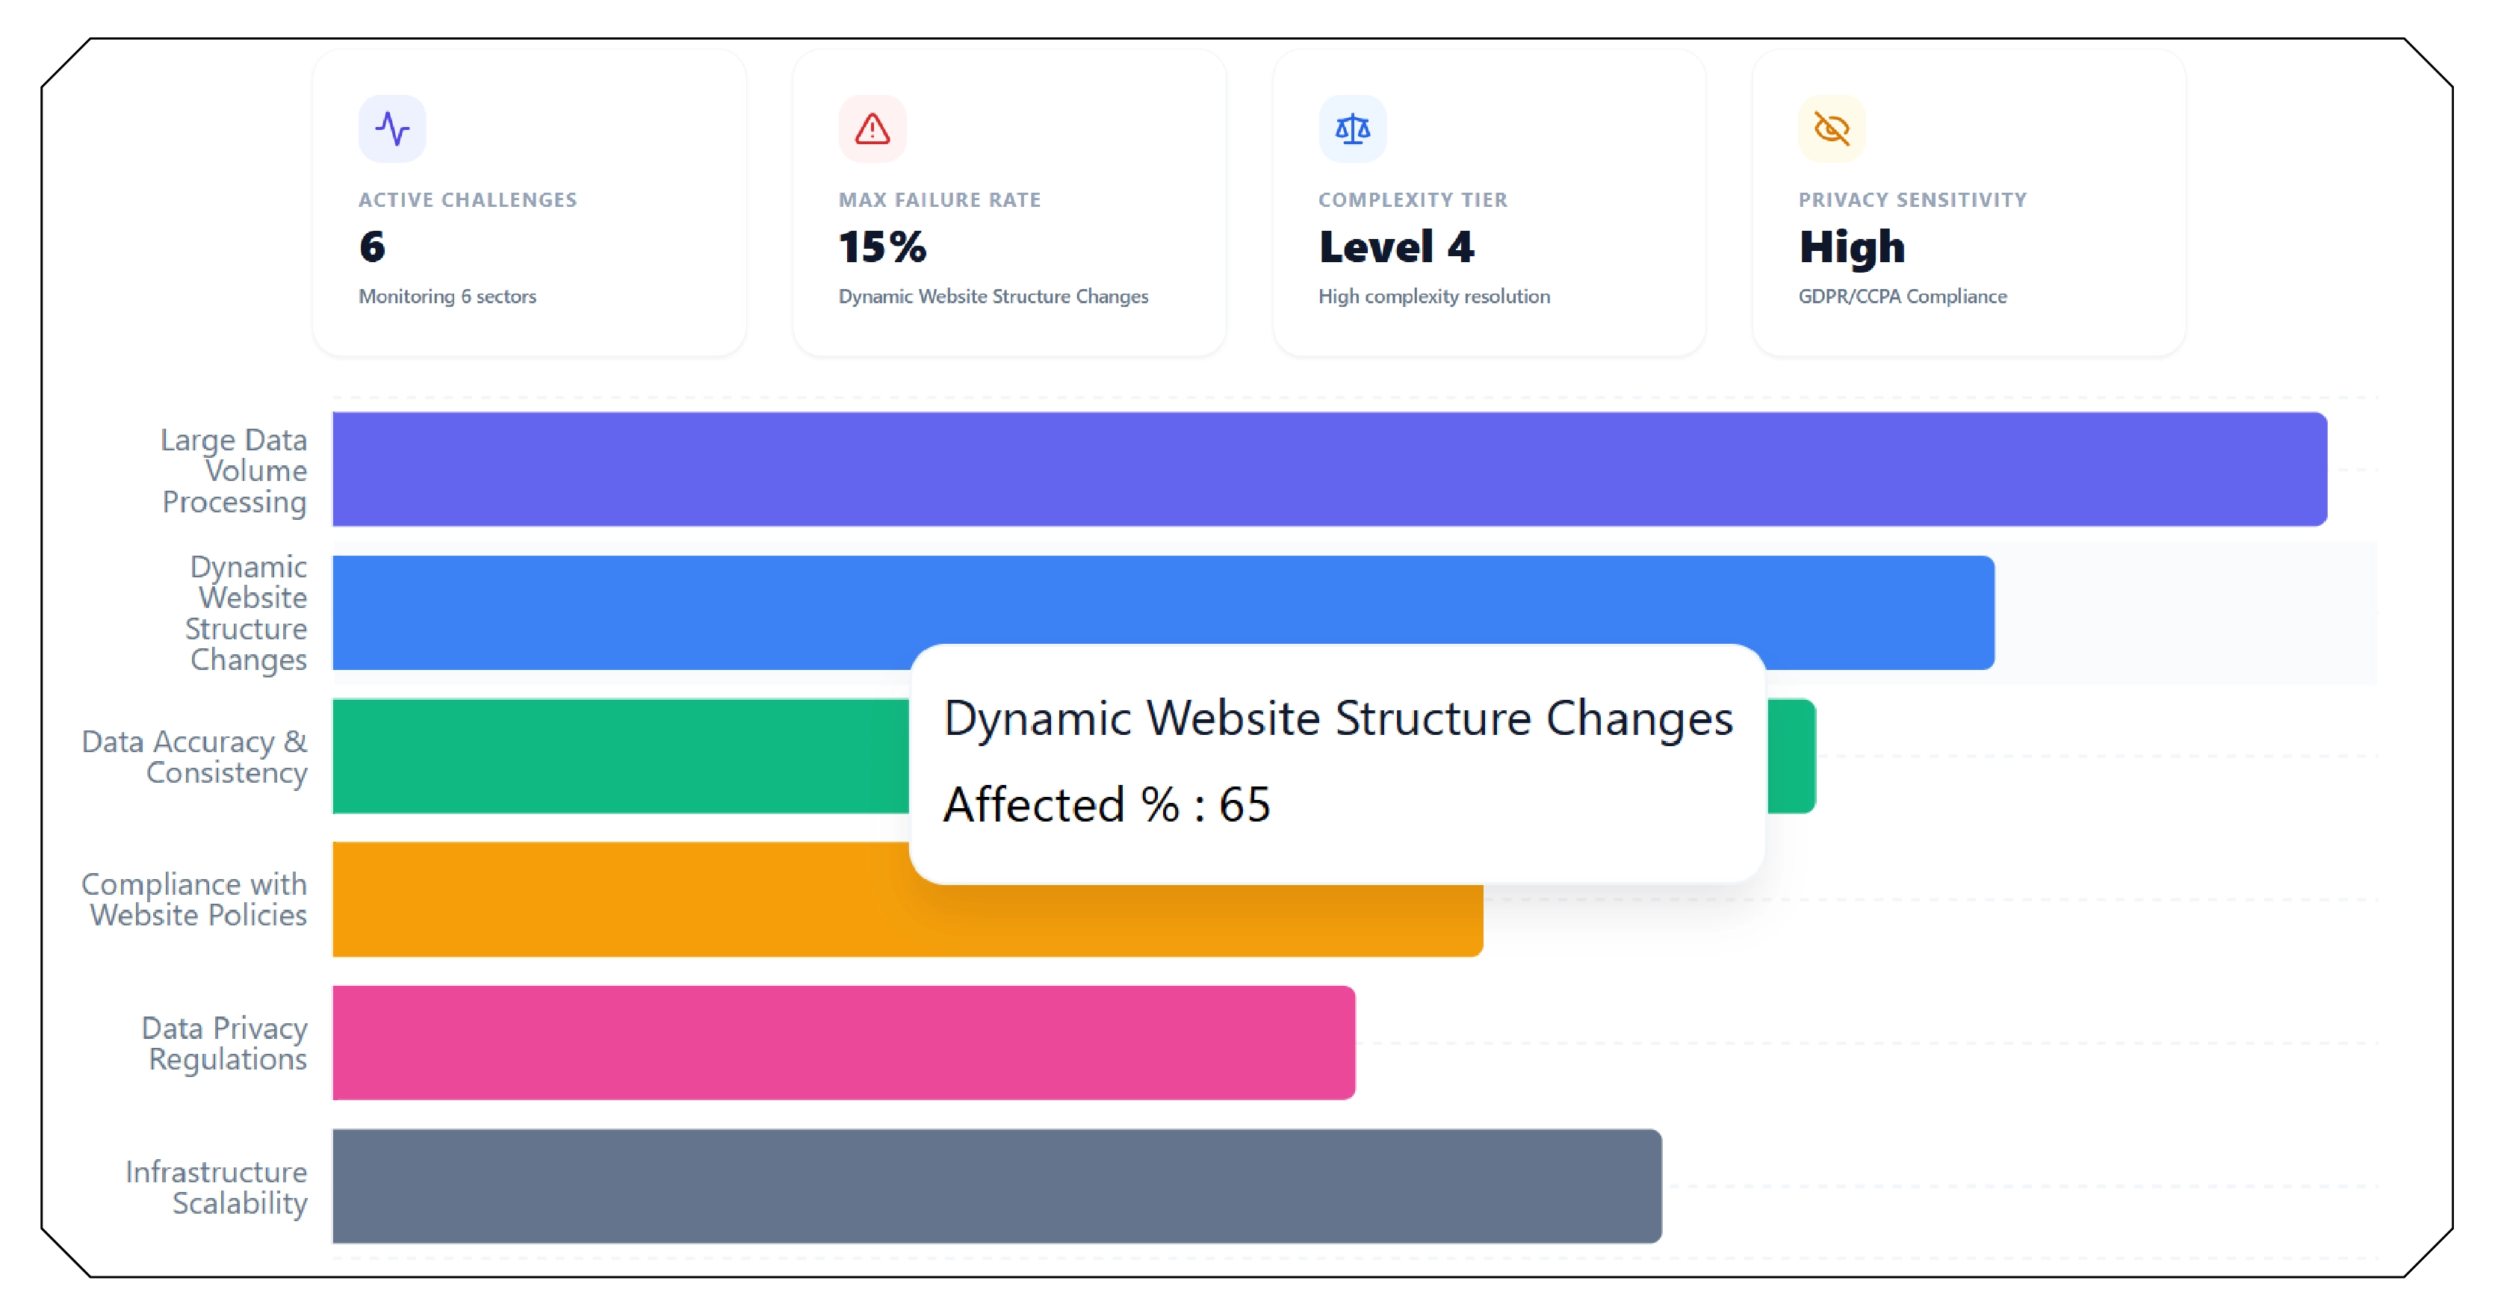Click the Level 4 complexity value
This screenshot has width=2495, height=1316.
(x=1397, y=247)
